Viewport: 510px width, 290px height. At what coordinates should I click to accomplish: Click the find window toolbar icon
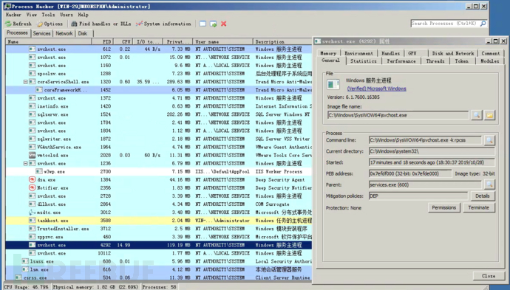point(203,24)
